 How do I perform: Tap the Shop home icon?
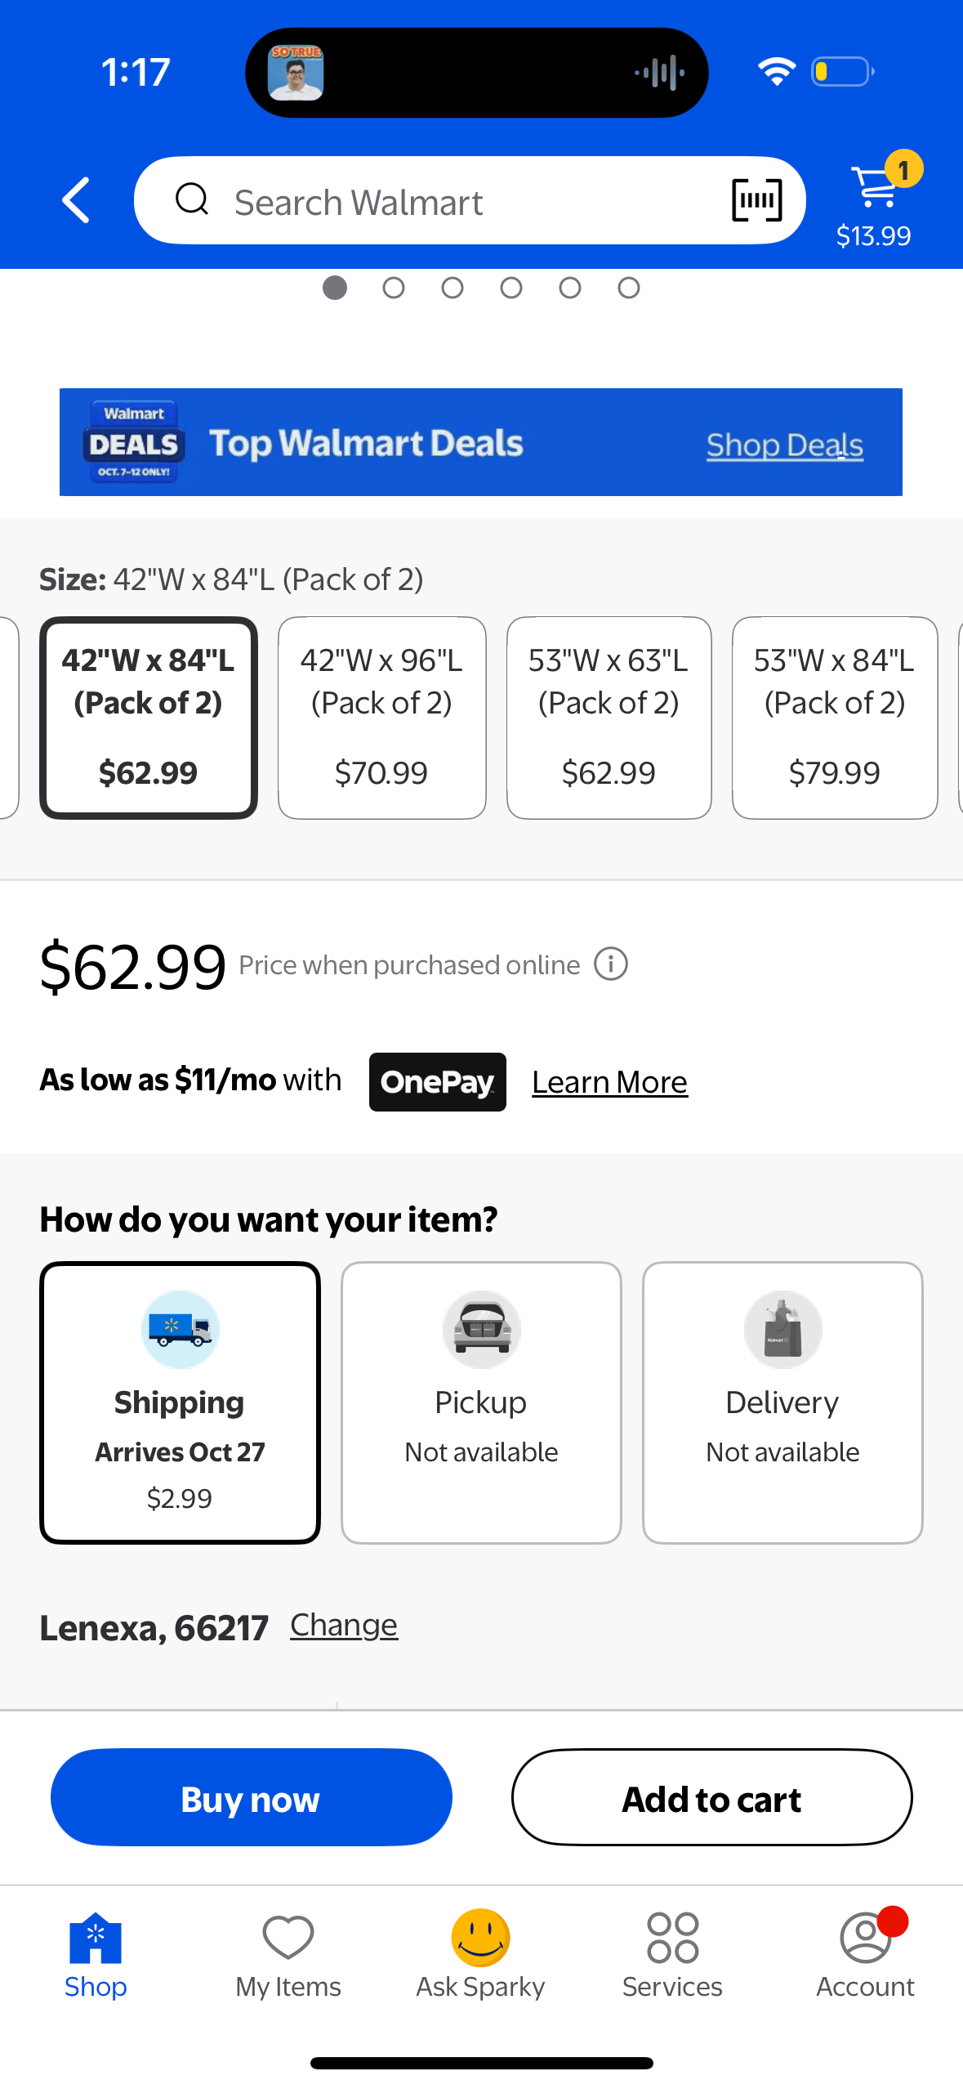[96, 1955]
